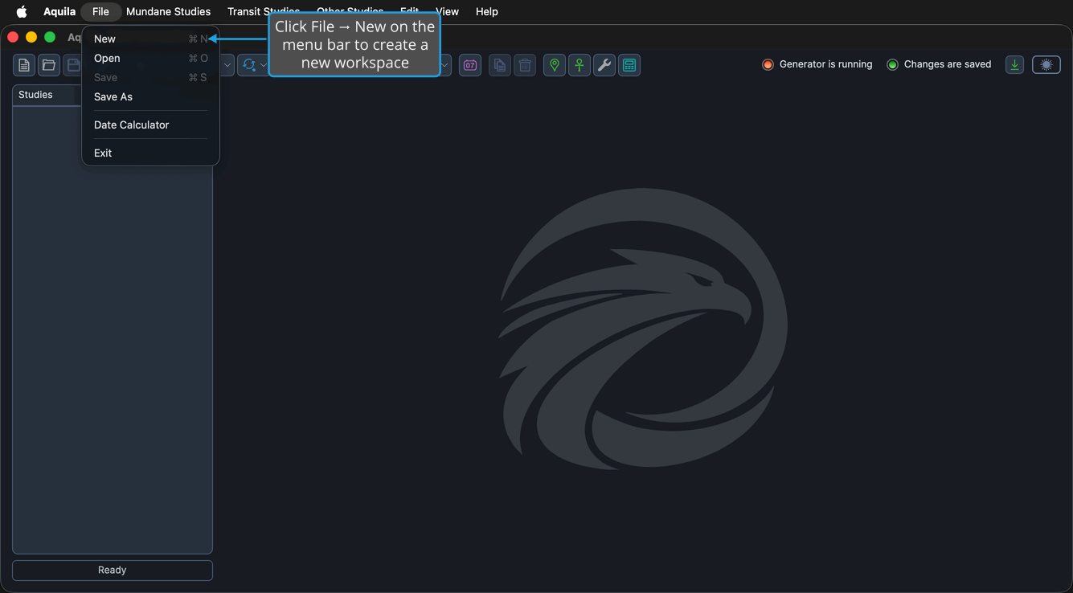Click the green ankh symbol icon
The width and height of the screenshot is (1073, 593).
click(580, 65)
